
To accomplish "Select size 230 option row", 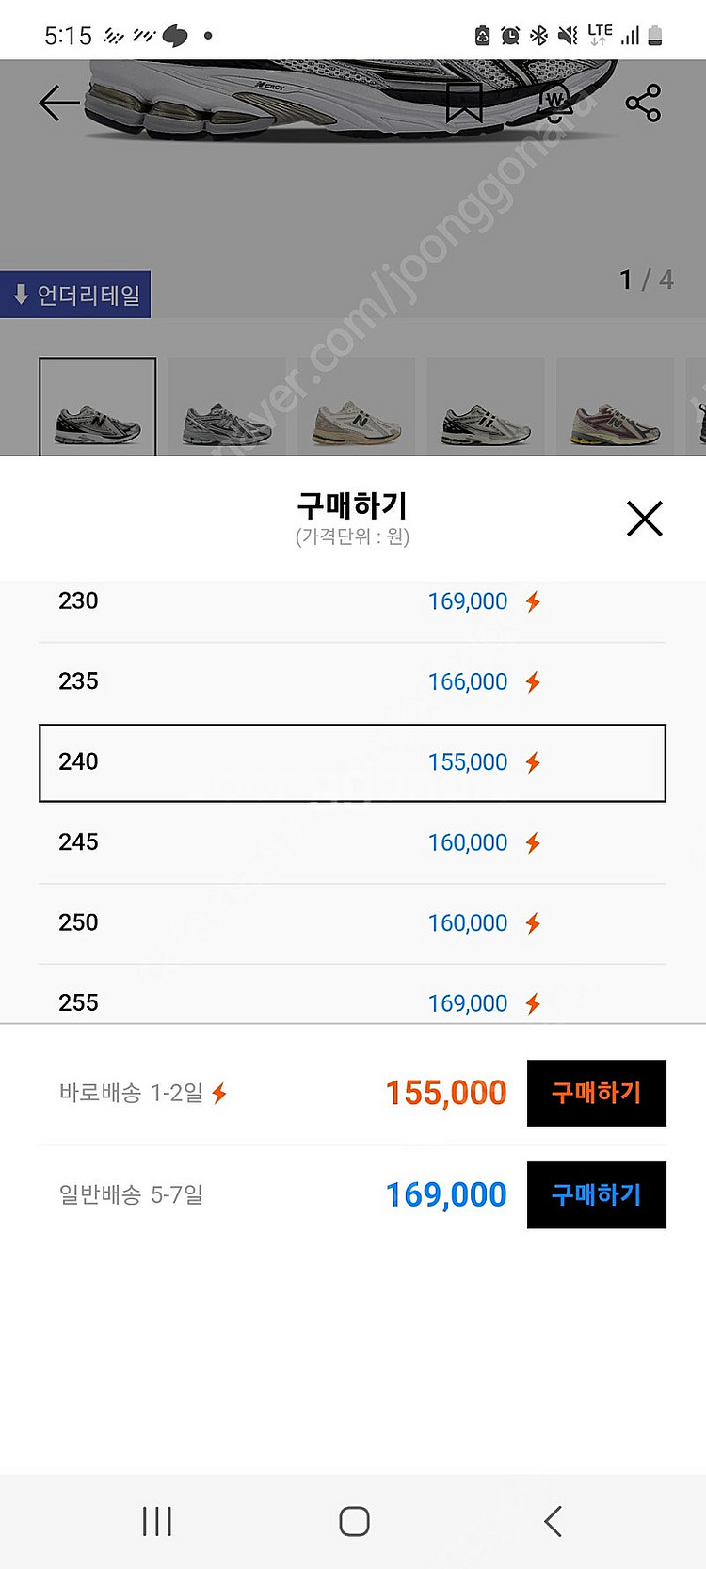I will tap(353, 600).
